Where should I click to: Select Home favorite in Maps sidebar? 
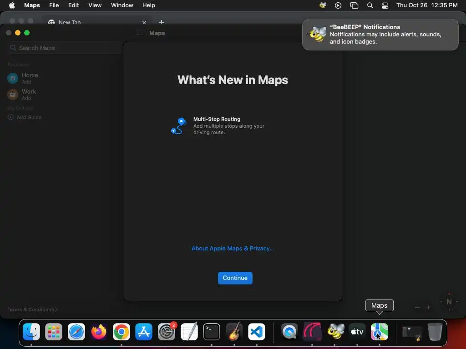point(30,78)
